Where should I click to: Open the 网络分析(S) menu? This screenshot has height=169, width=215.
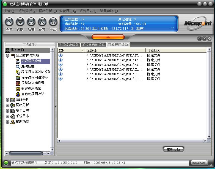tap(48, 11)
